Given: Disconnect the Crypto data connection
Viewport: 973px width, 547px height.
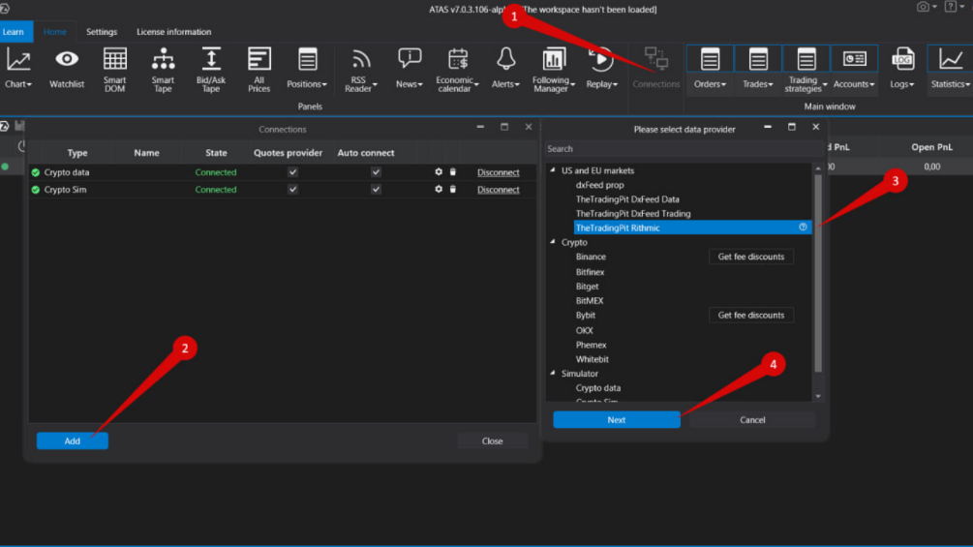Looking at the screenshot, I should click(499, 172).
